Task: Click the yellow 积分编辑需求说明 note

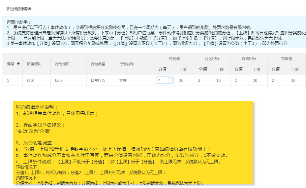Action: pos(133,142)
